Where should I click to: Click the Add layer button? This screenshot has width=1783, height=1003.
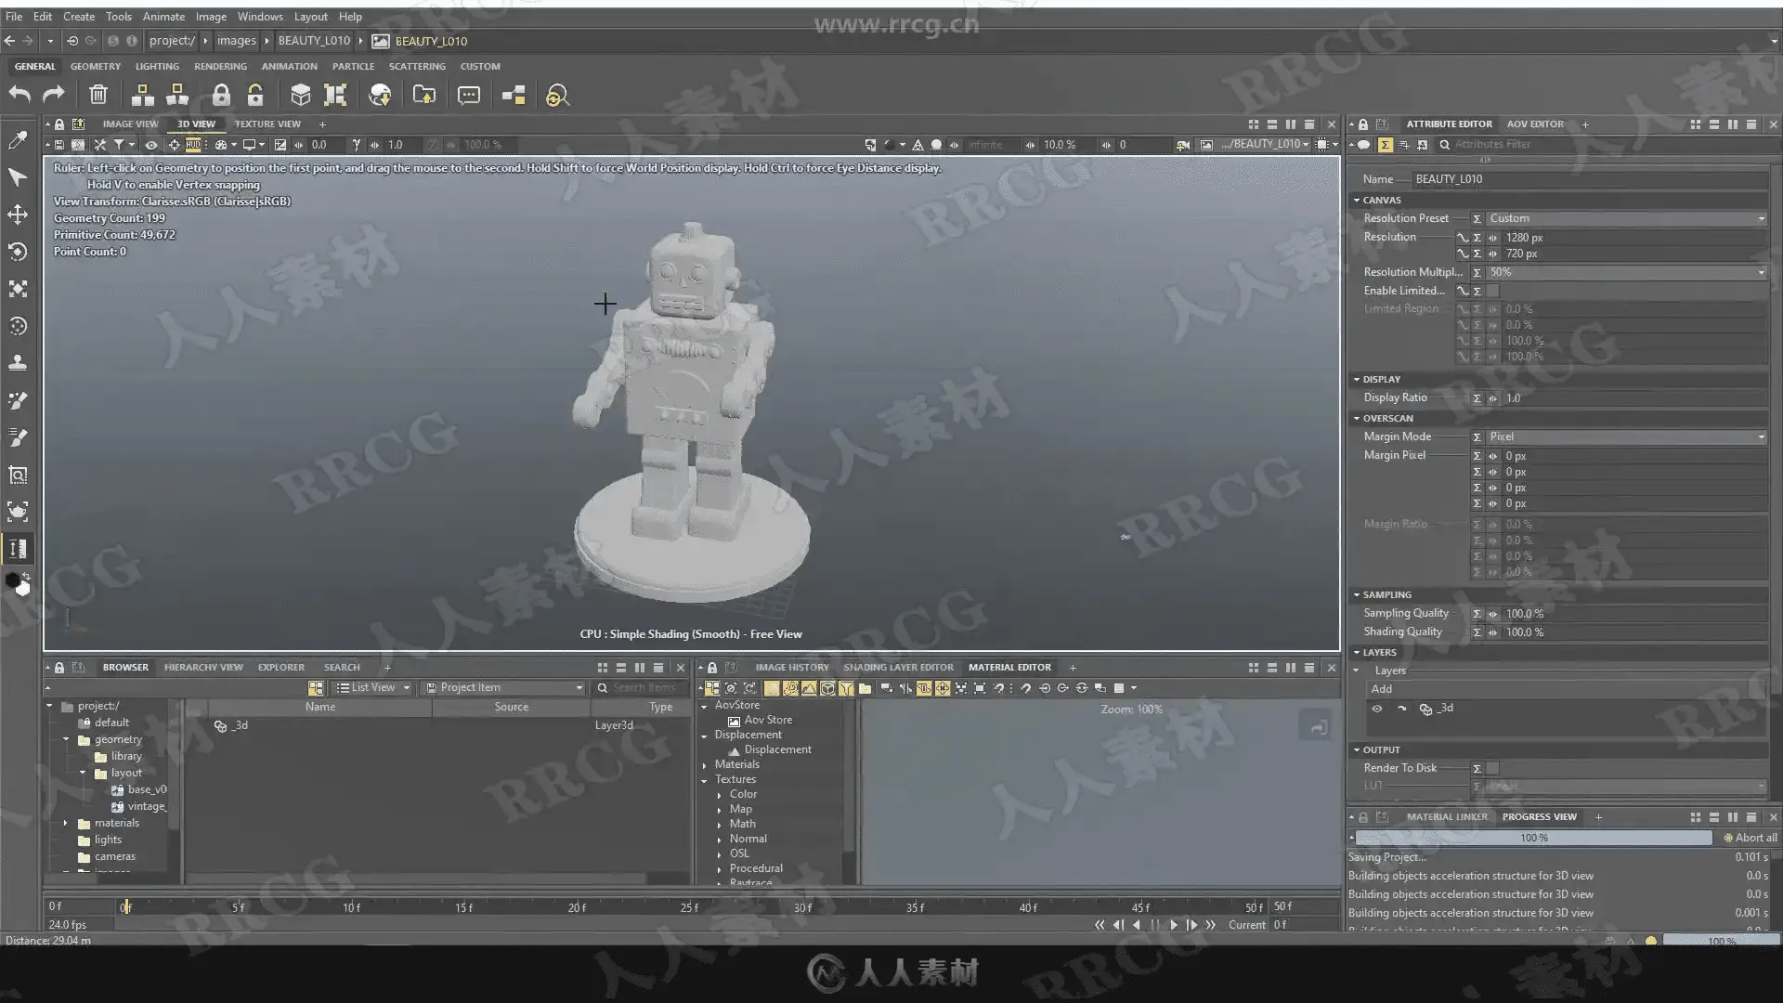coord(1382,689)
